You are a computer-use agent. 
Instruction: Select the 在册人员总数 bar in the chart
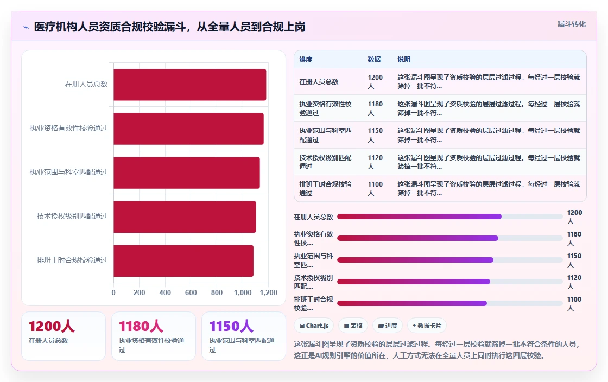click(189, 85)
